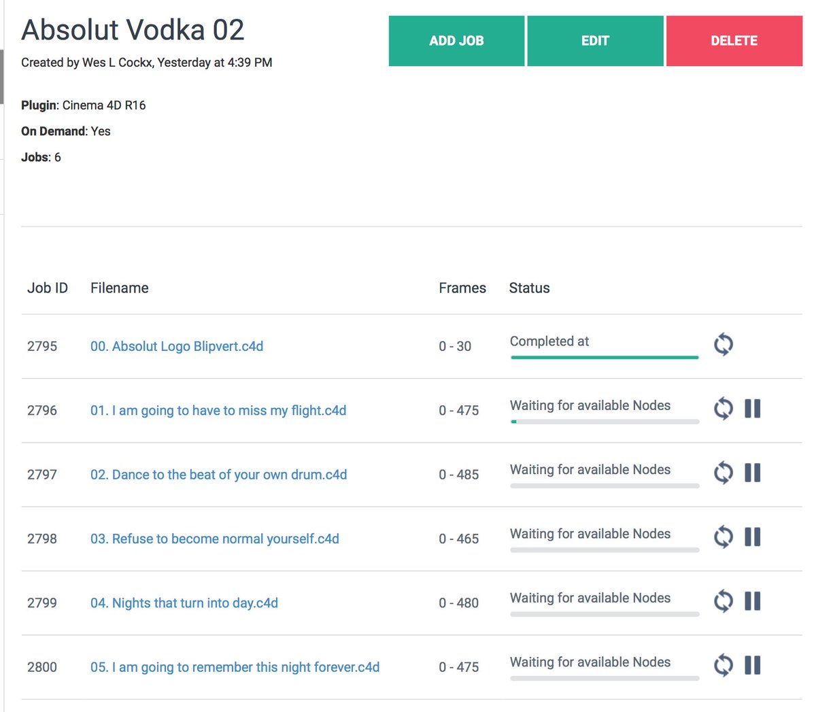Select job ID 2798 cell

[42, 539]
